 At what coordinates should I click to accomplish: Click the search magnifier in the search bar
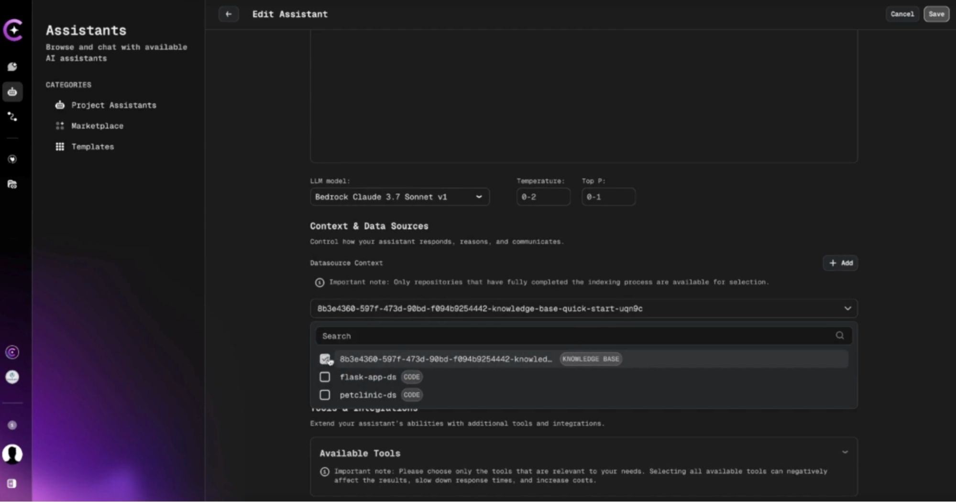click(x=840, y=335)
